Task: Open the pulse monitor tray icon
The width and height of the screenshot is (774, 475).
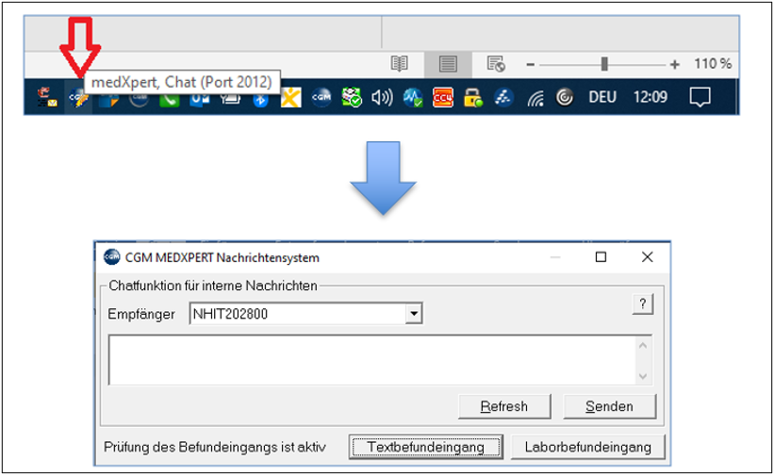Action: [413, 98]
